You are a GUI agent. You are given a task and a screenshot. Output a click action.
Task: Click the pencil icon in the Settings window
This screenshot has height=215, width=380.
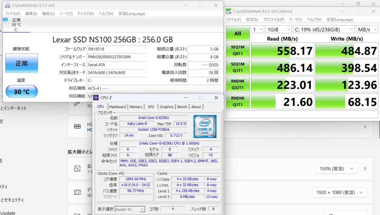click(x=77, y=104)
